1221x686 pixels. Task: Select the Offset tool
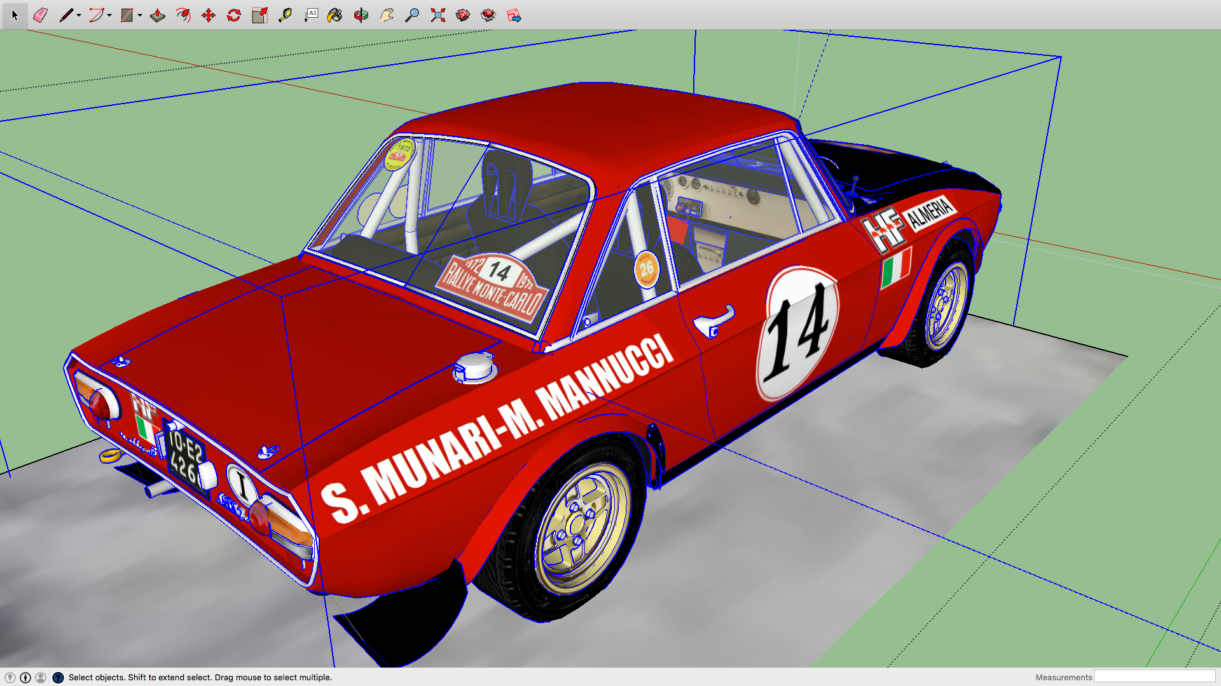(x=183, y=15)
